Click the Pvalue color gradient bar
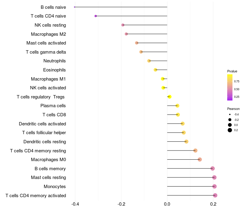The height and width of the screenshot is (212, 243). (x=230, y=87)
